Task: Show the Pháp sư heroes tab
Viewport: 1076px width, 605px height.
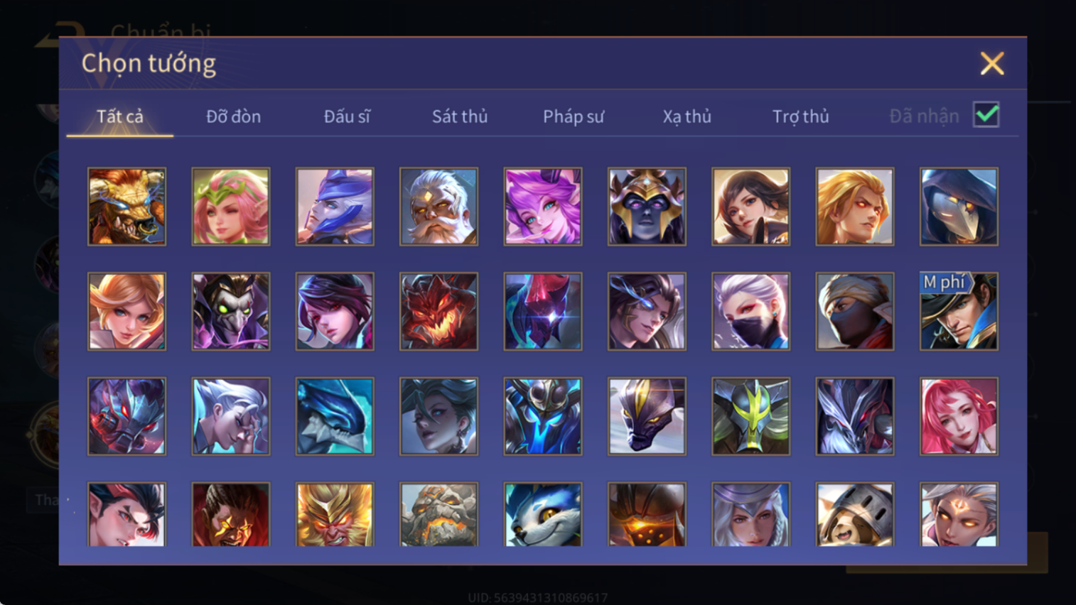Action: [574, 116]
